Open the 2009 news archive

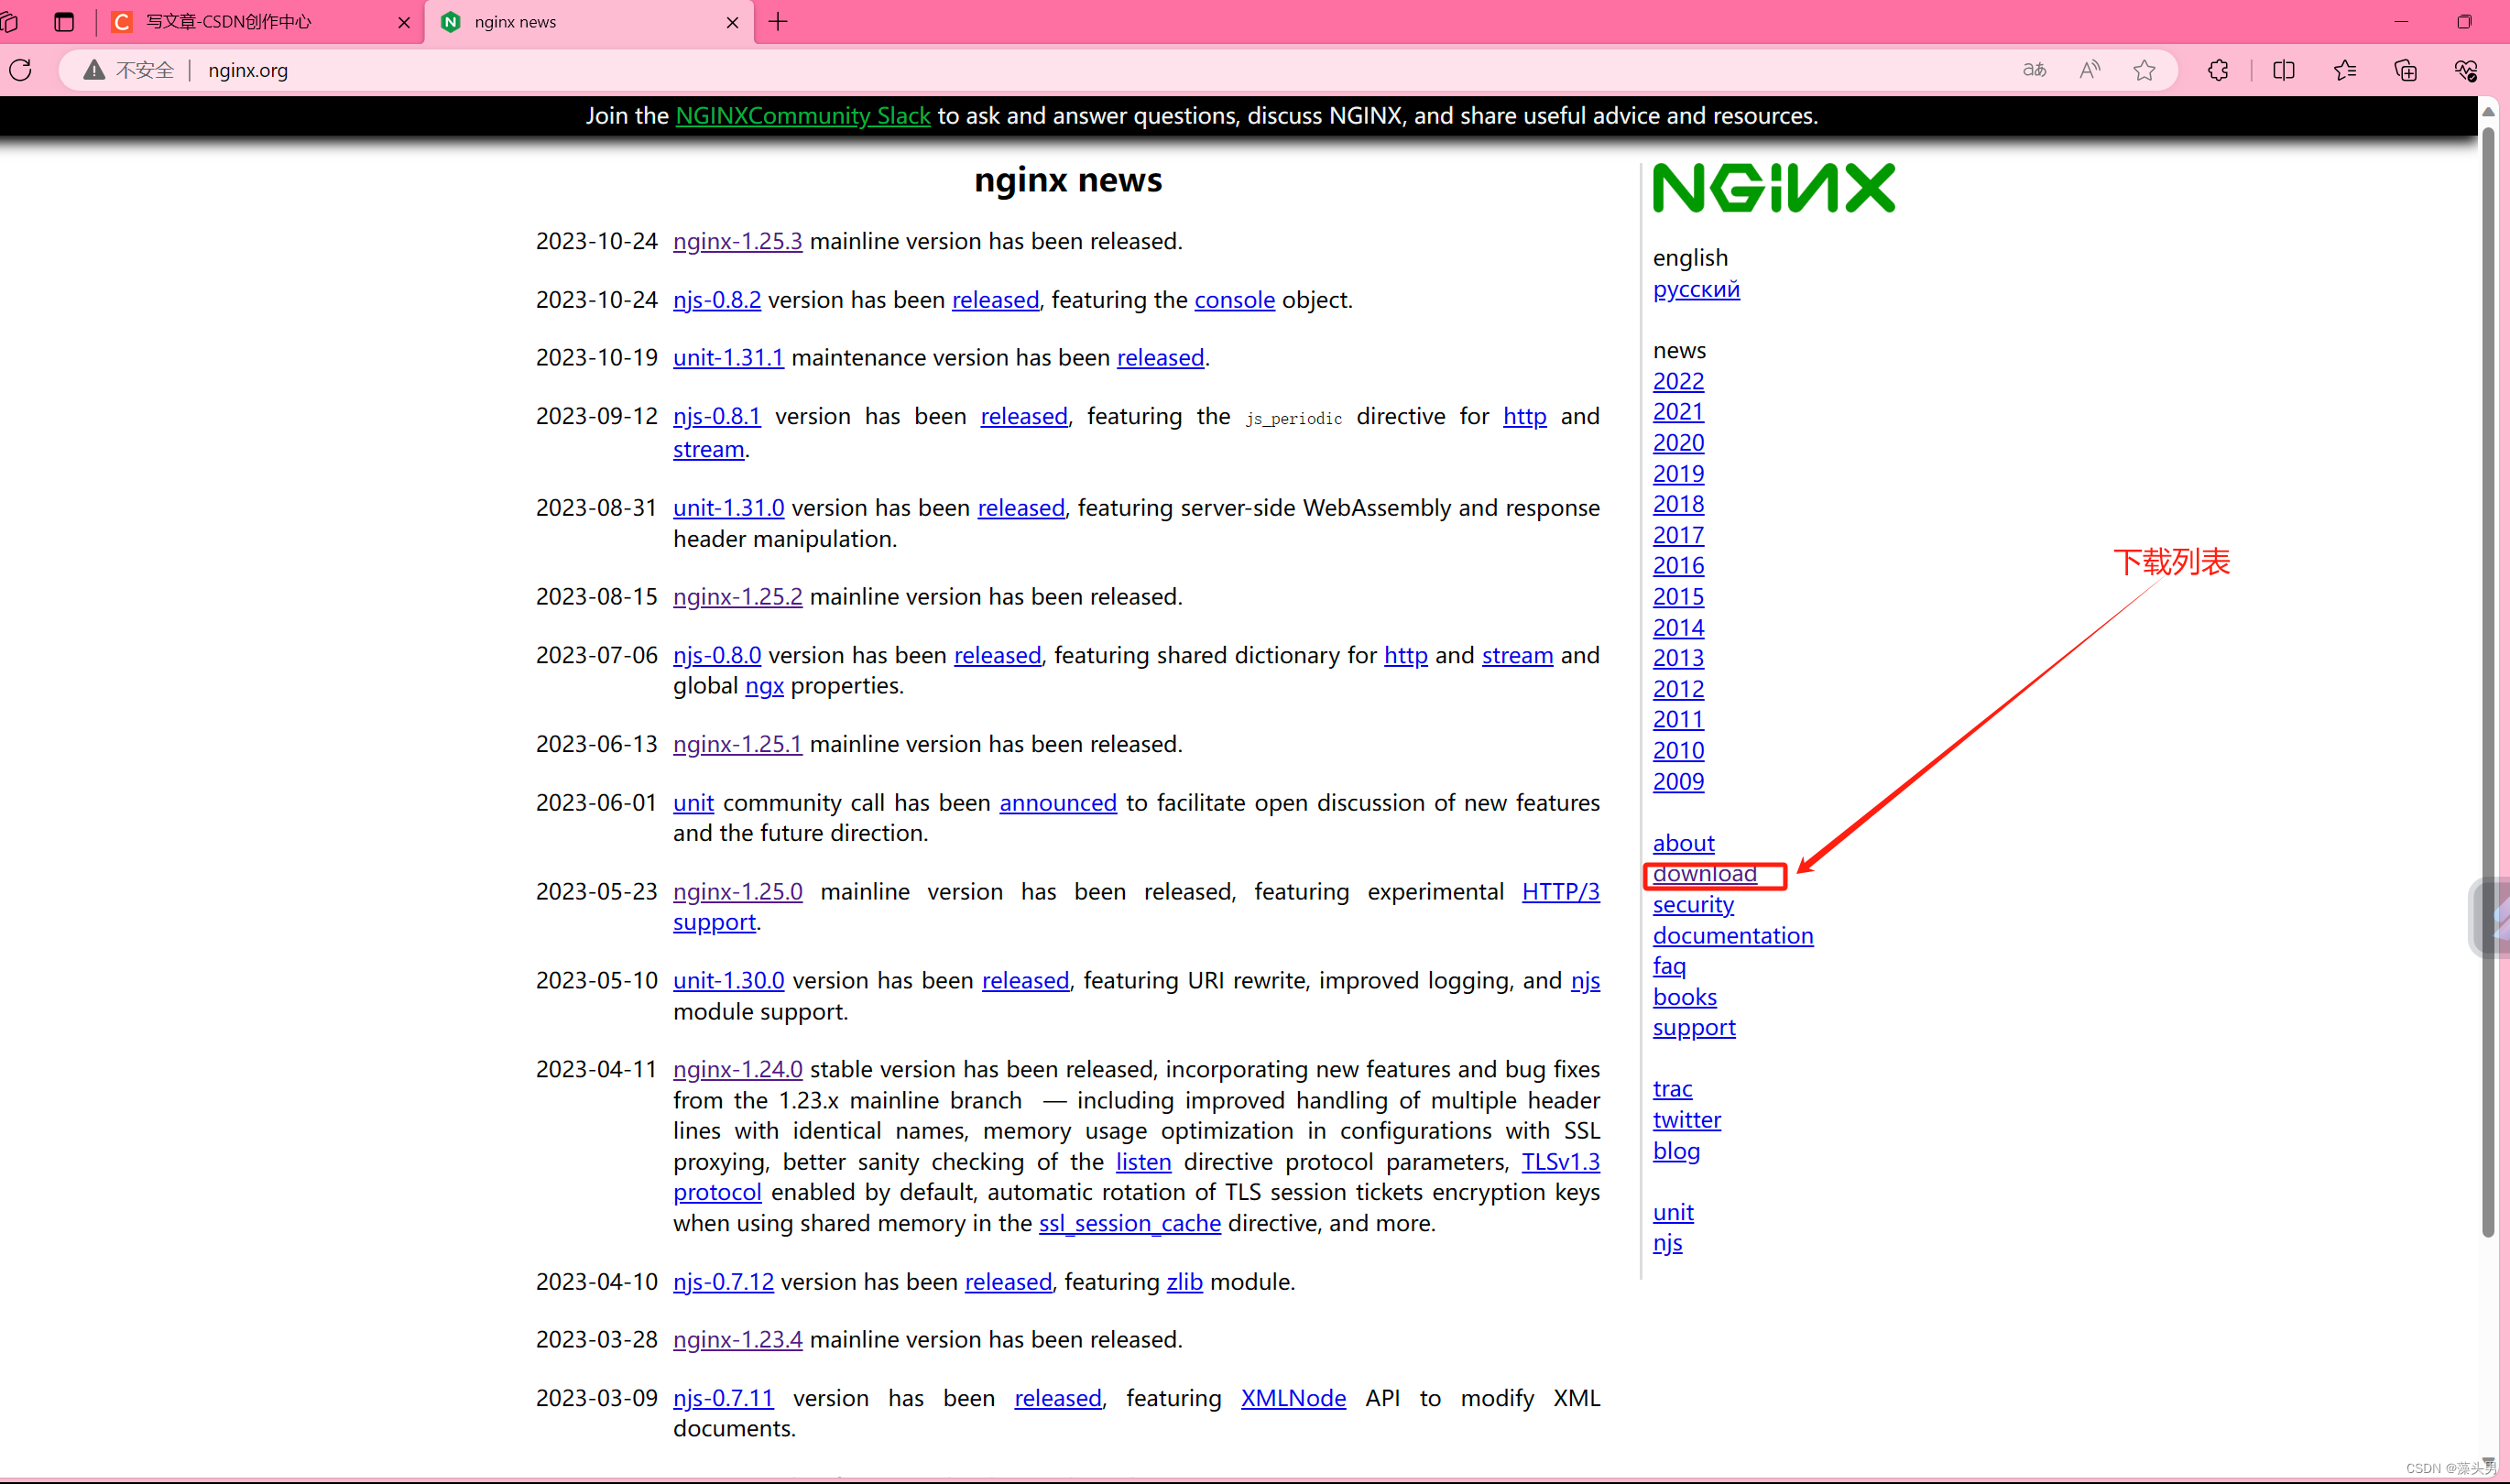[1678, 782]
